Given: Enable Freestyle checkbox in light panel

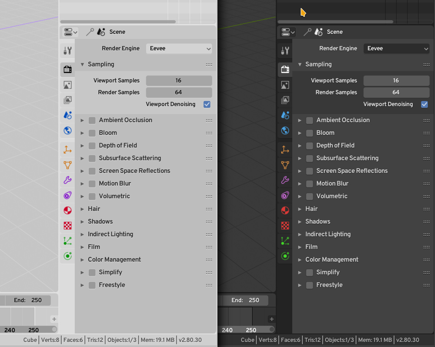Looking at the screenshot, I should click(x=92, y=285).
